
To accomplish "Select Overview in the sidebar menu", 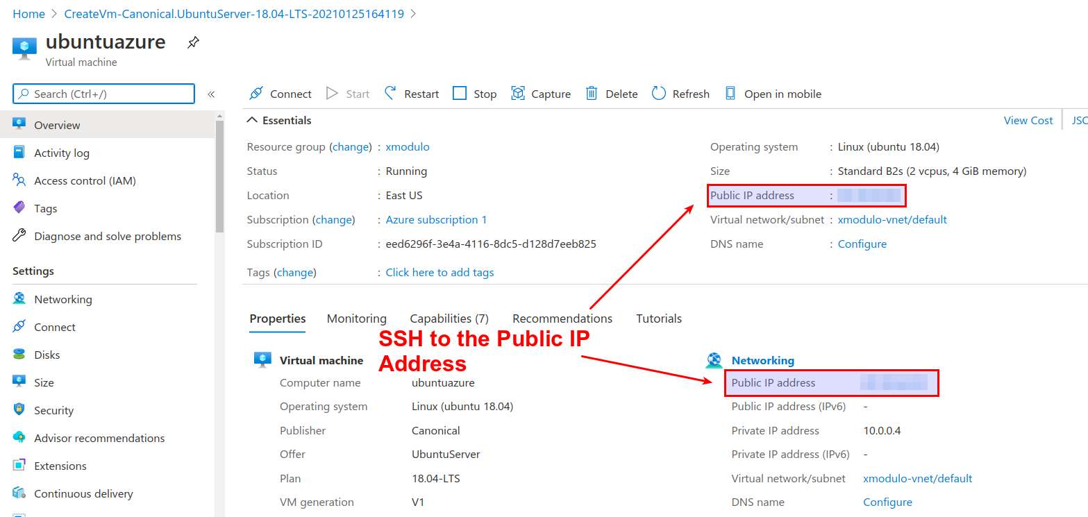I will [108, 125].
